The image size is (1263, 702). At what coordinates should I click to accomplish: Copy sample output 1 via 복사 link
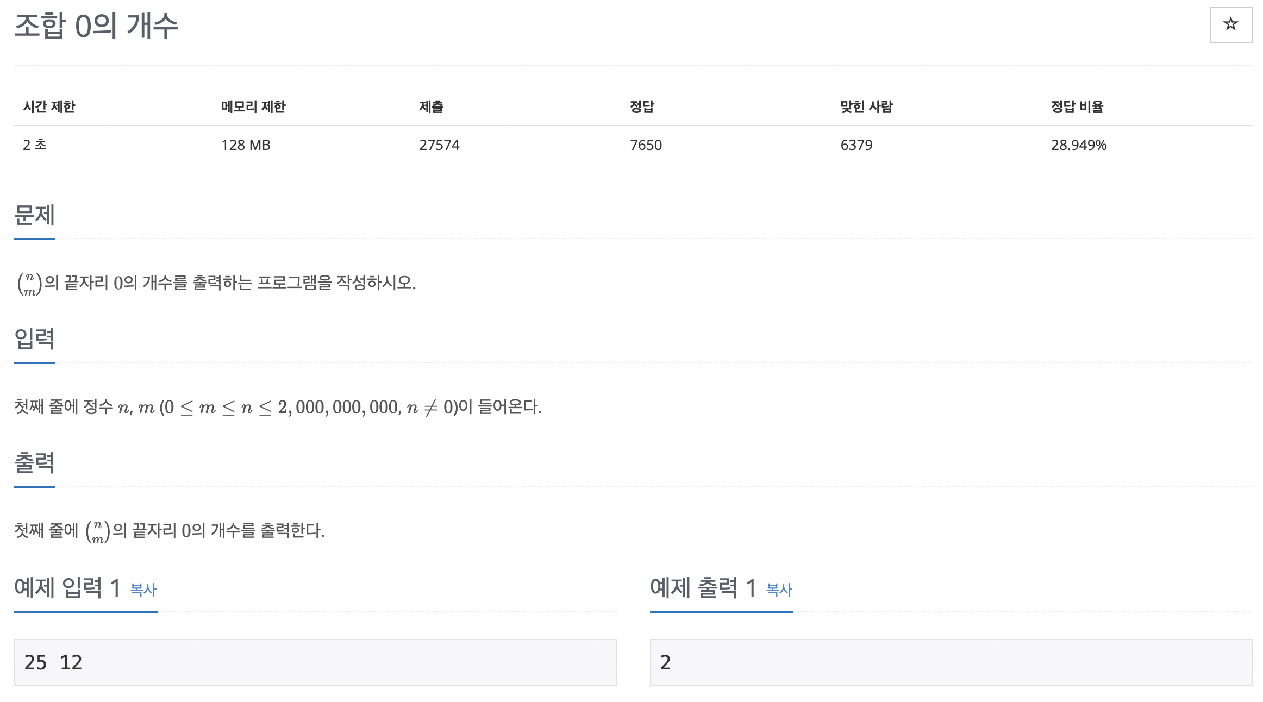point(779,590)
